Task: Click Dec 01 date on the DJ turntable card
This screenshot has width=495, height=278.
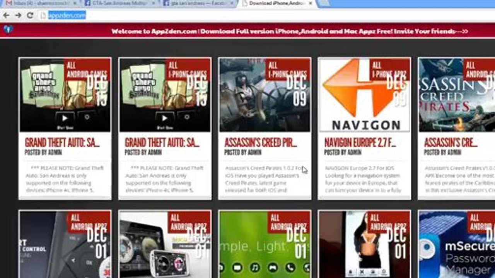Action: tap(197, 243)
